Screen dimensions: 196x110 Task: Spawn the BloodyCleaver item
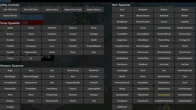click(x=143, y=16)
